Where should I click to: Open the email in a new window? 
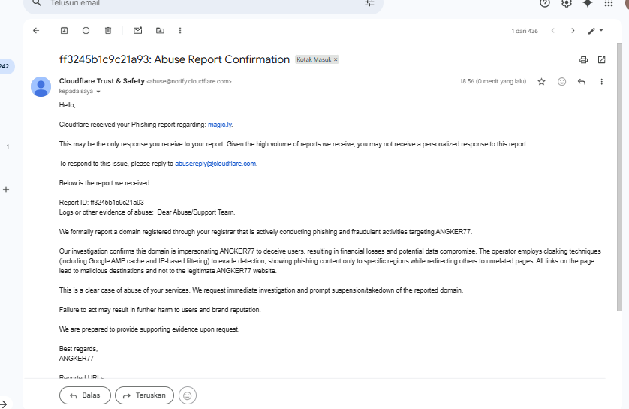click(x=601, y=60)
